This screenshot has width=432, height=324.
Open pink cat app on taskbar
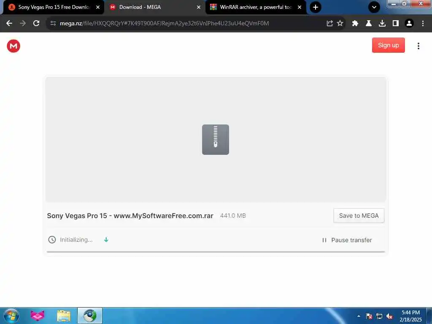coord(38,316)
